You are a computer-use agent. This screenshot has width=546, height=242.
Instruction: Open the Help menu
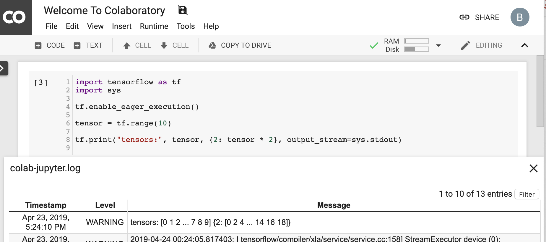tap(211, 26)
